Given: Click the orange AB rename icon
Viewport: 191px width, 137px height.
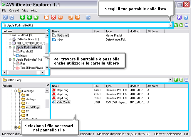Looking at the screenshot, I should 60,17.
